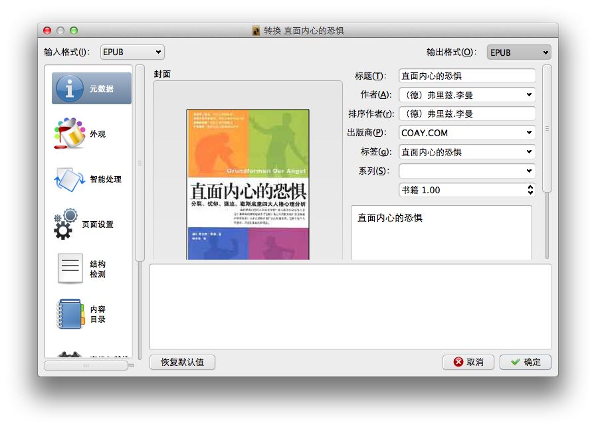Click the comments box with 直面内心的恐惧
This screenshot has width=596, height=429.
tap(441, 232)
